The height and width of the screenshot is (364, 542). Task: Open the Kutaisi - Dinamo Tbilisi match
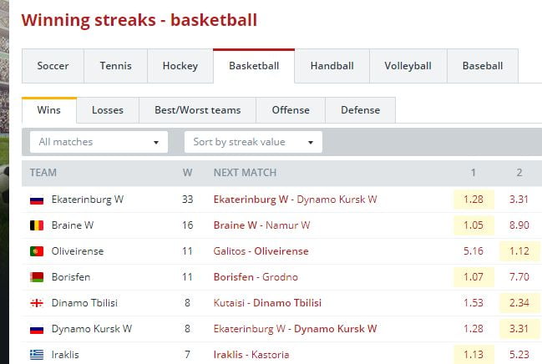(267, 303)
